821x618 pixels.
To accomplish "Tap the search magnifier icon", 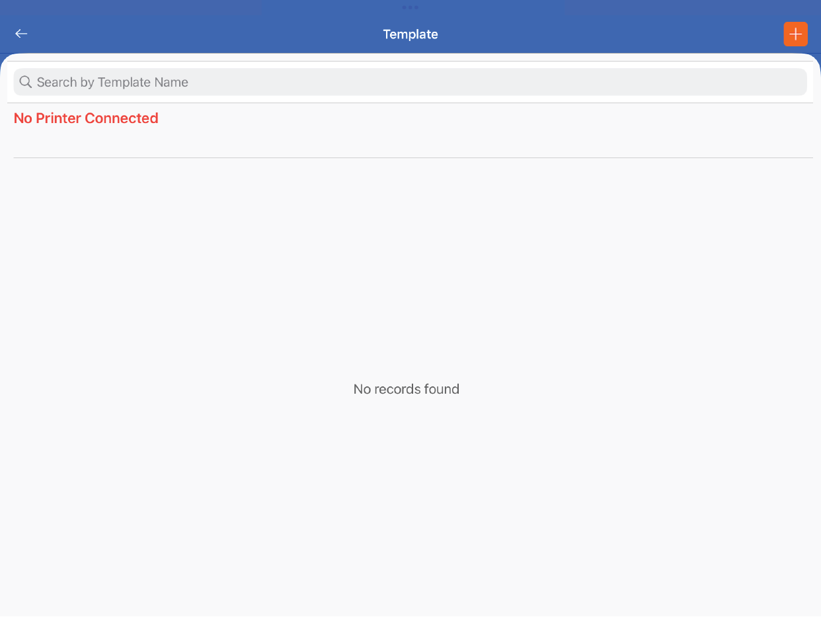I will pos(26,82).
